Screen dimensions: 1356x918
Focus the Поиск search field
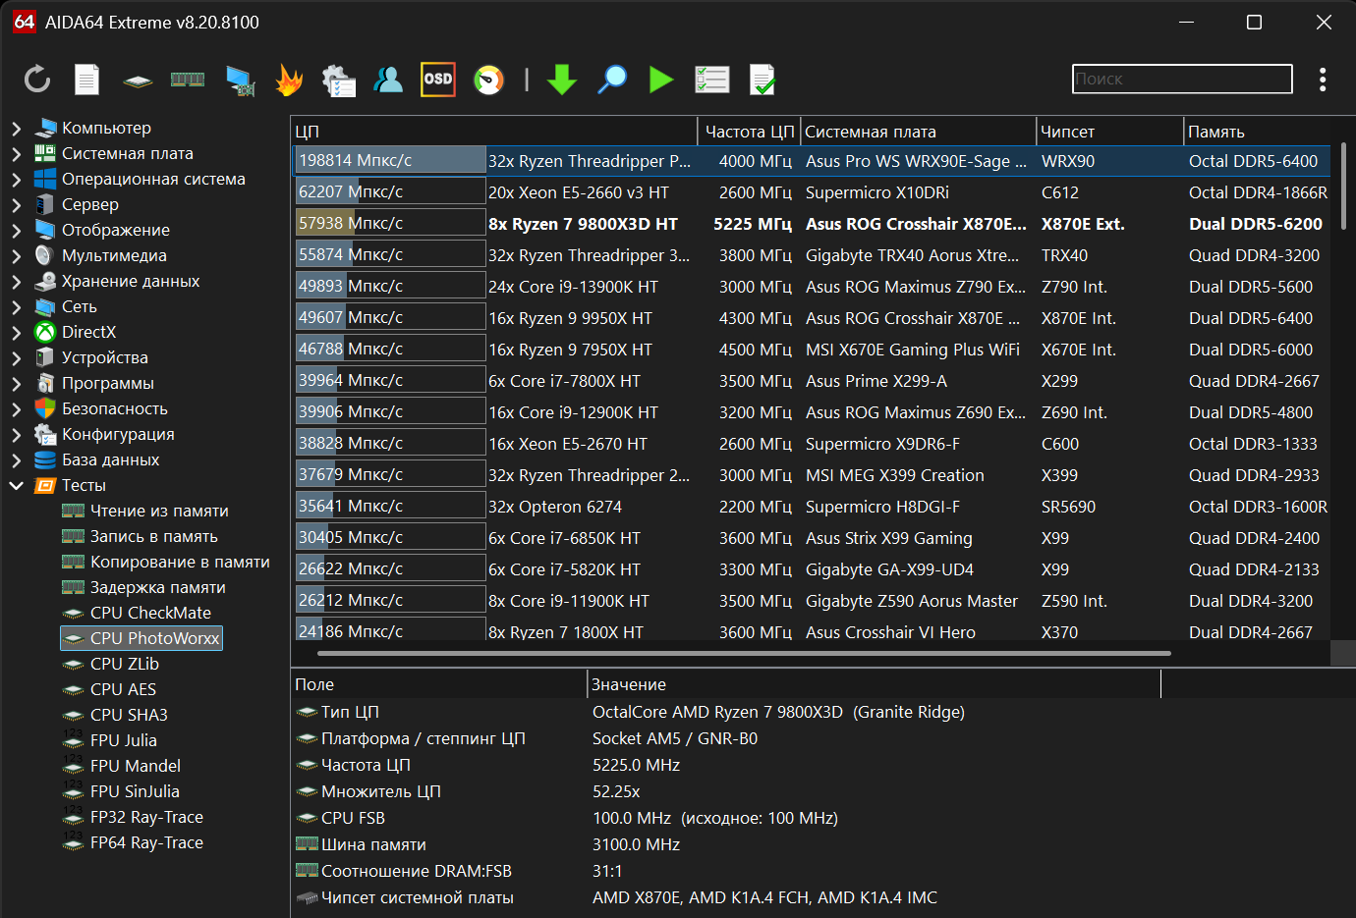(x=1182, y=80)
